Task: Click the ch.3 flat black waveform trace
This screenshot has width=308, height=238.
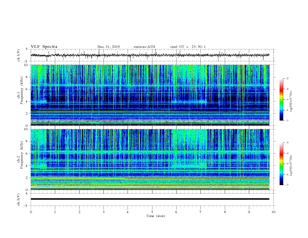Action: (150, 199)
